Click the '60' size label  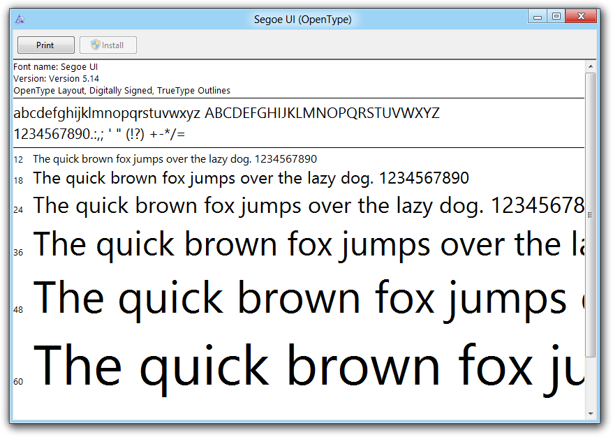[x=18, y=381]
